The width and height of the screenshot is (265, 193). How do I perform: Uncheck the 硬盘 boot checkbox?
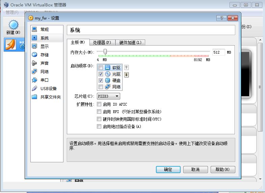click(101, 80)
